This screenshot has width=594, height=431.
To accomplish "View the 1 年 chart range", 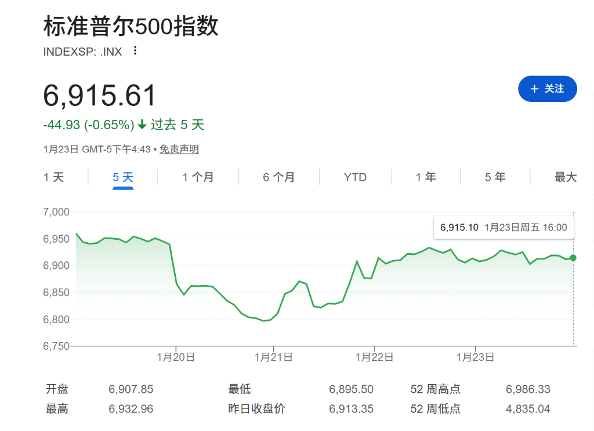I will [x=426, y=177].
